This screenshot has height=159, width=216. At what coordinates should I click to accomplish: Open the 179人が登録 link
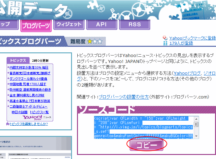[181, 43]
